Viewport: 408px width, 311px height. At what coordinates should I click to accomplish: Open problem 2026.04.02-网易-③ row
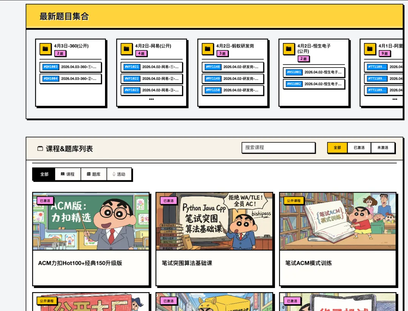point(152,90)
